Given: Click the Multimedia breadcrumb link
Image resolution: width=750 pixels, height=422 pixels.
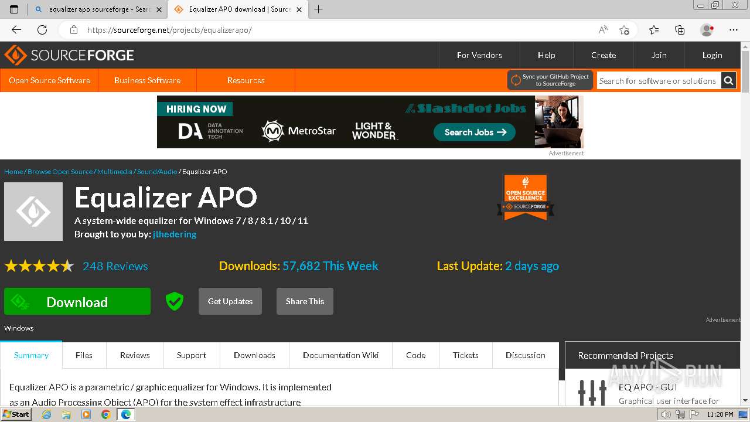Looking at the screenshot, I should point(115,172).
